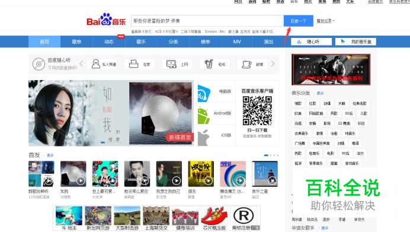Click the 我的音乐盒 play triangle icon
Viewport: 410px width, 232px height.
coord(343,42)
